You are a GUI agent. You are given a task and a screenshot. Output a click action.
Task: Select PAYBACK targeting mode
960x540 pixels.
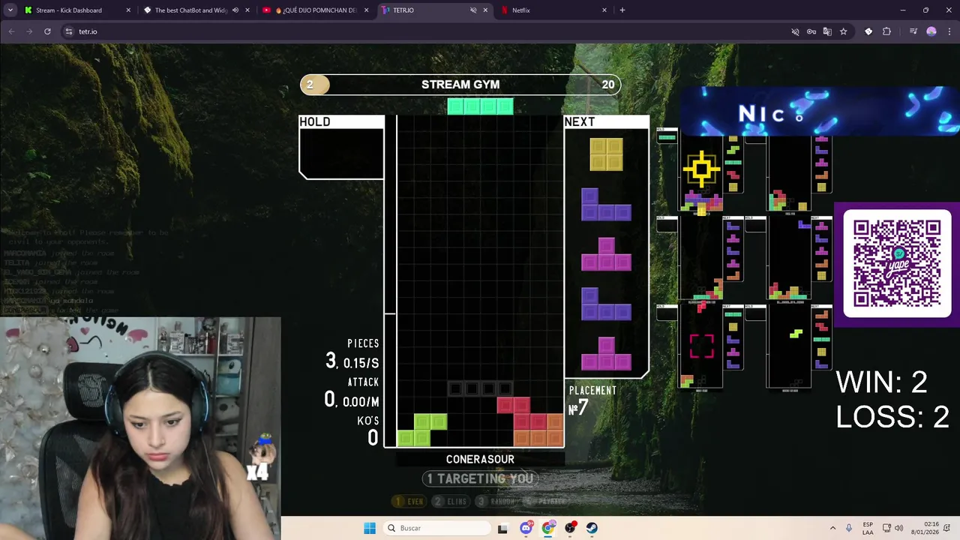pyautogui.click(x=546, y=501)
